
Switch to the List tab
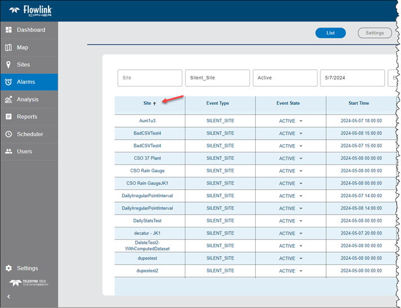331,33
